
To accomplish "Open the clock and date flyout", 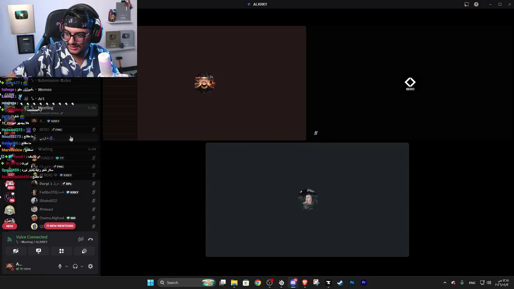I will 502,283.
